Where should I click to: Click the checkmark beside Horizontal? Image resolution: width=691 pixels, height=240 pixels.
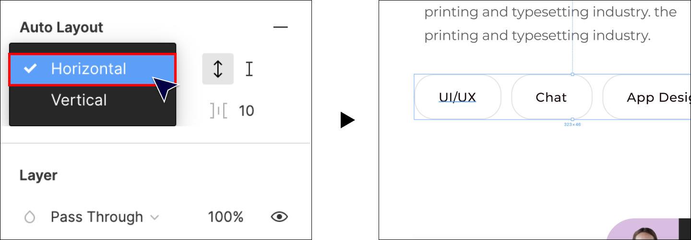point(30,69)
